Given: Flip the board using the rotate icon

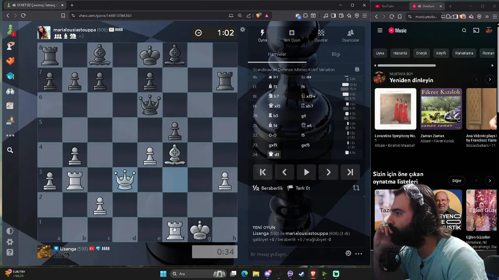Looking at the screenshot, I should 356,188.
